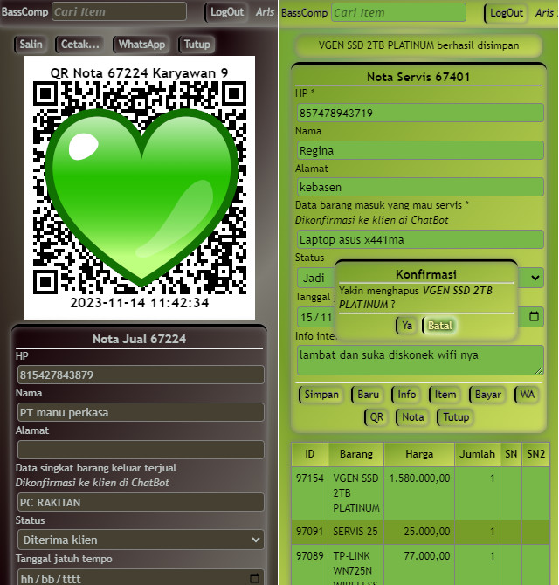Click the SN2 column header
Screen dimensions: 559x585
point(535,454)
